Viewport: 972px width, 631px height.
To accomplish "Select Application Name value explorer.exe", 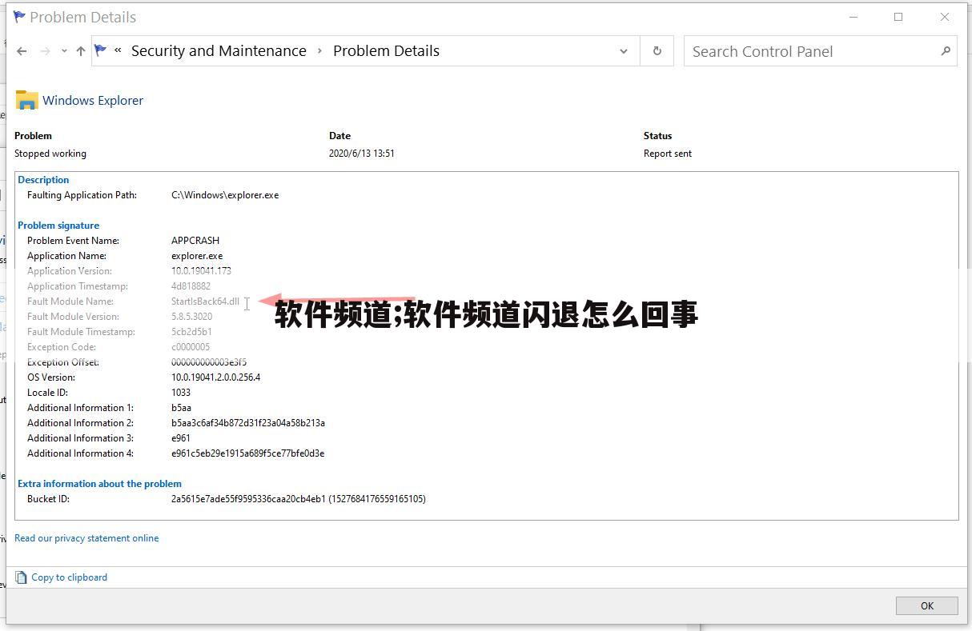I will (x=197, y=256).
